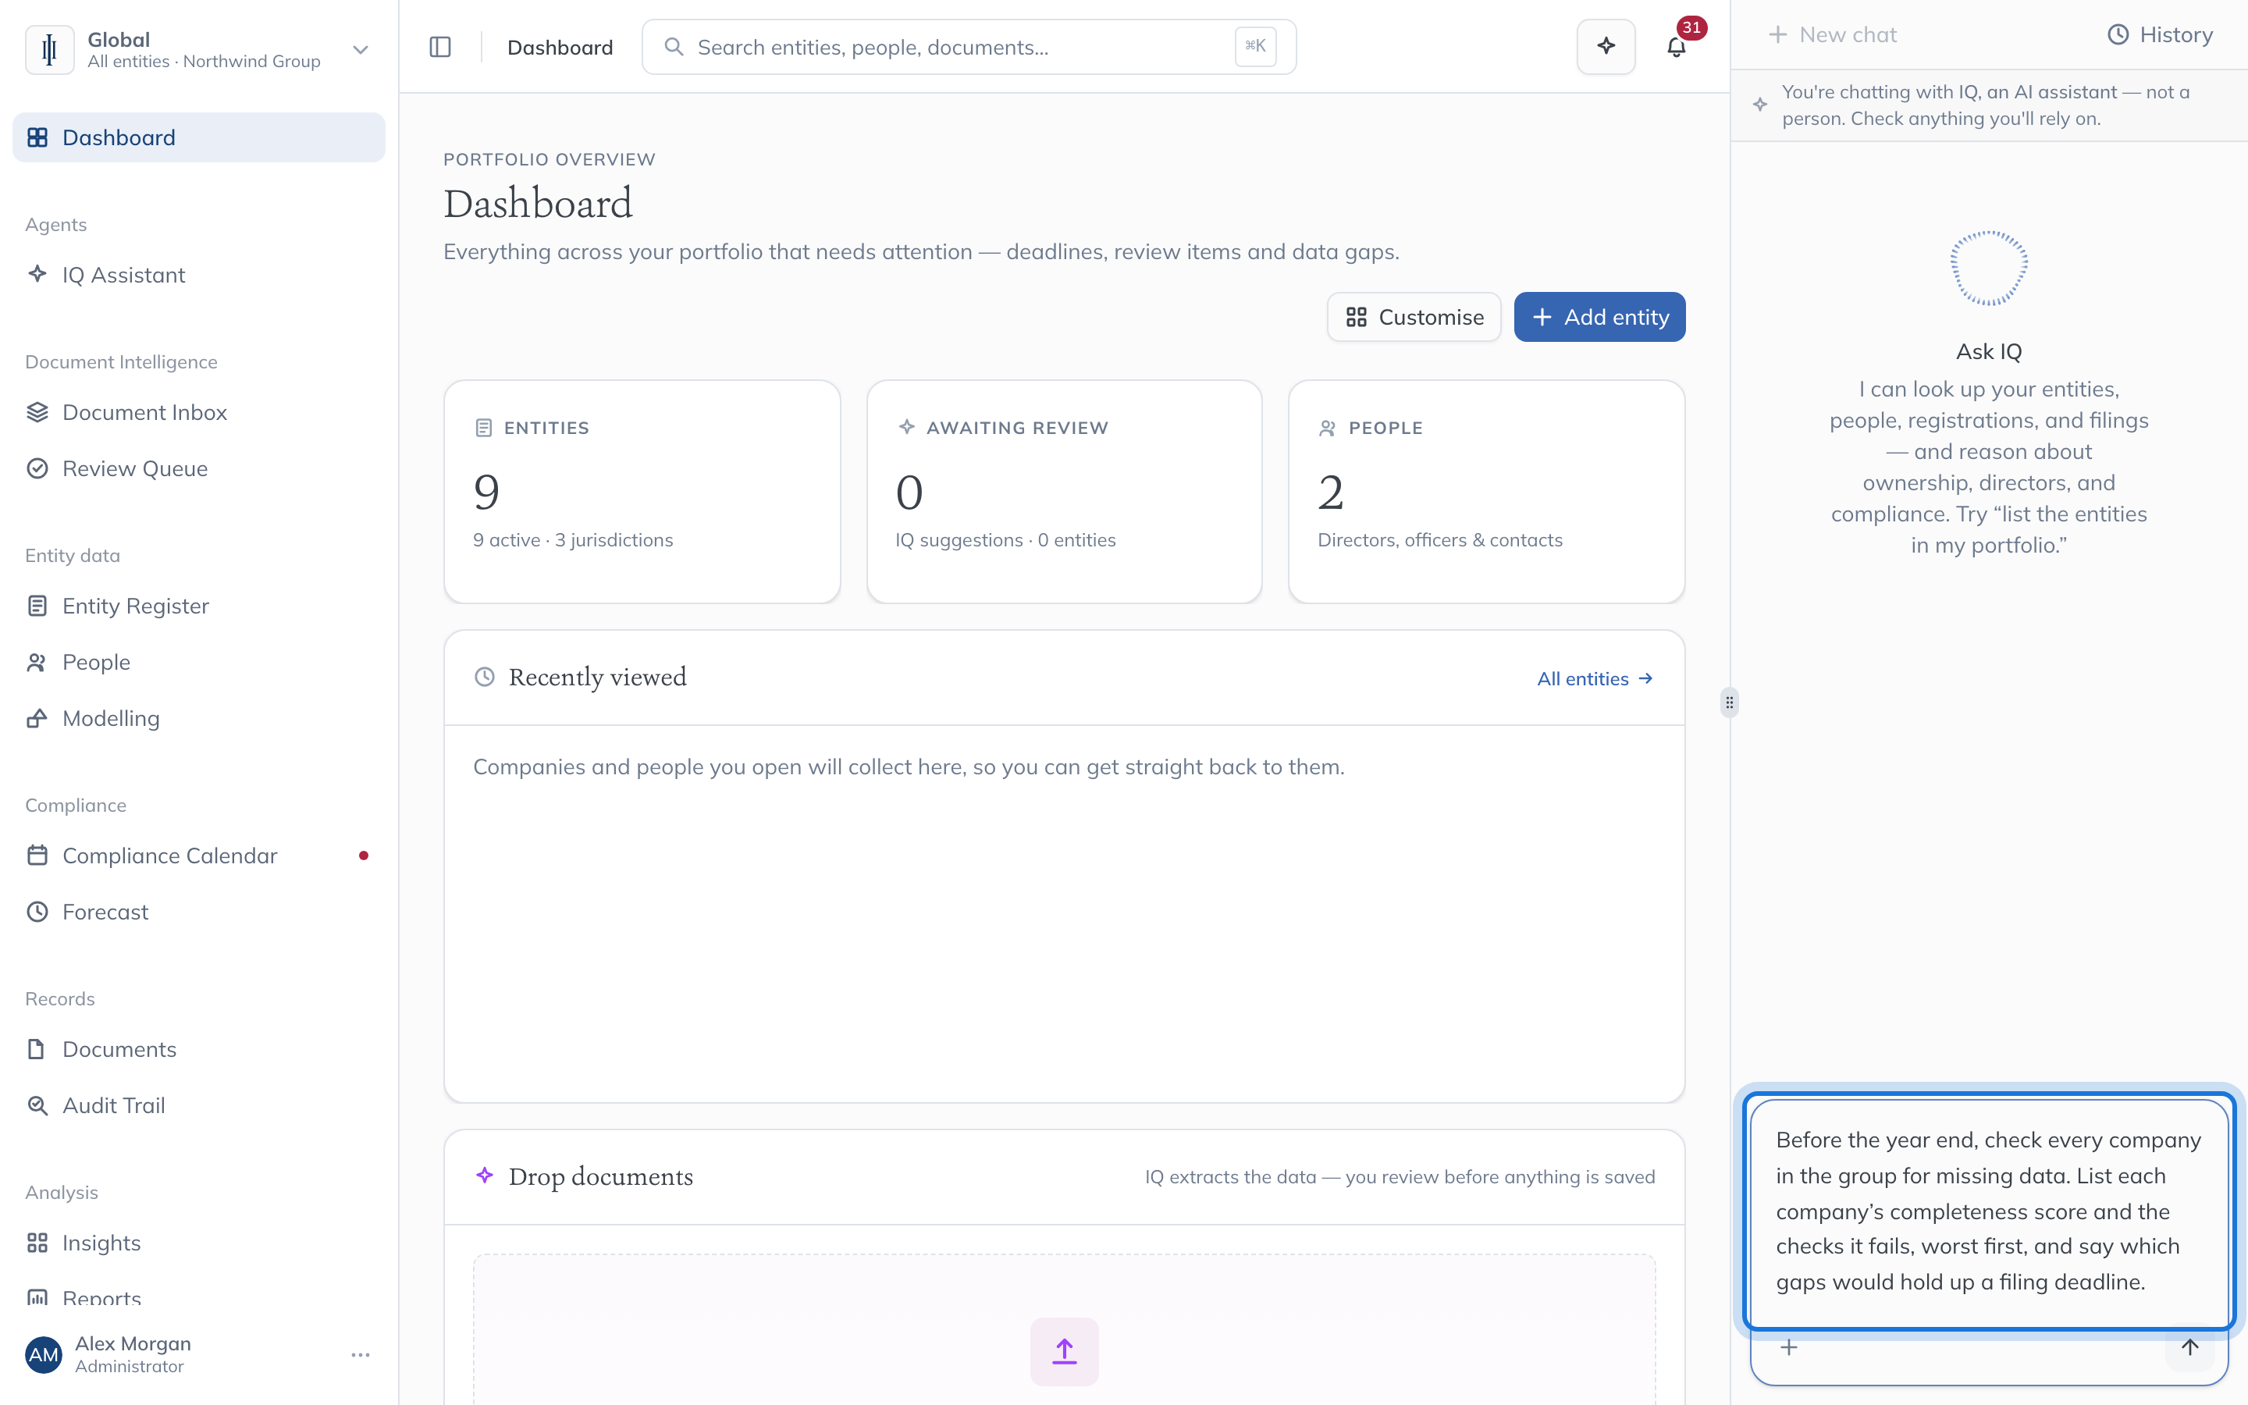This screenshot has height=1405, width=2248.
Task: Open the Review Queue
Action: tap(199, 468)
